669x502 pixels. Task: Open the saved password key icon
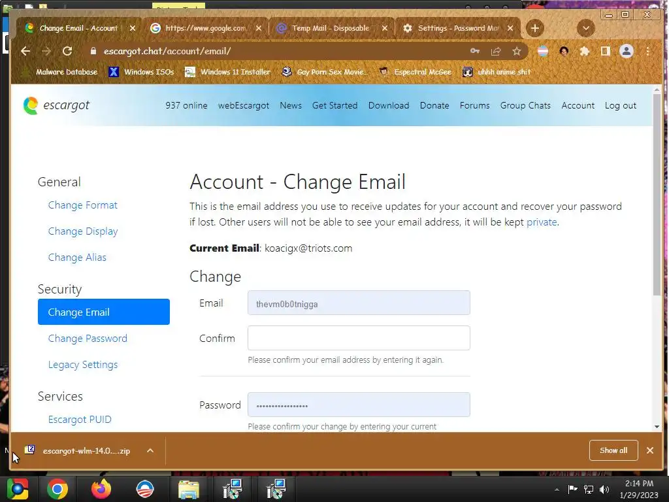tap(475, 51)
